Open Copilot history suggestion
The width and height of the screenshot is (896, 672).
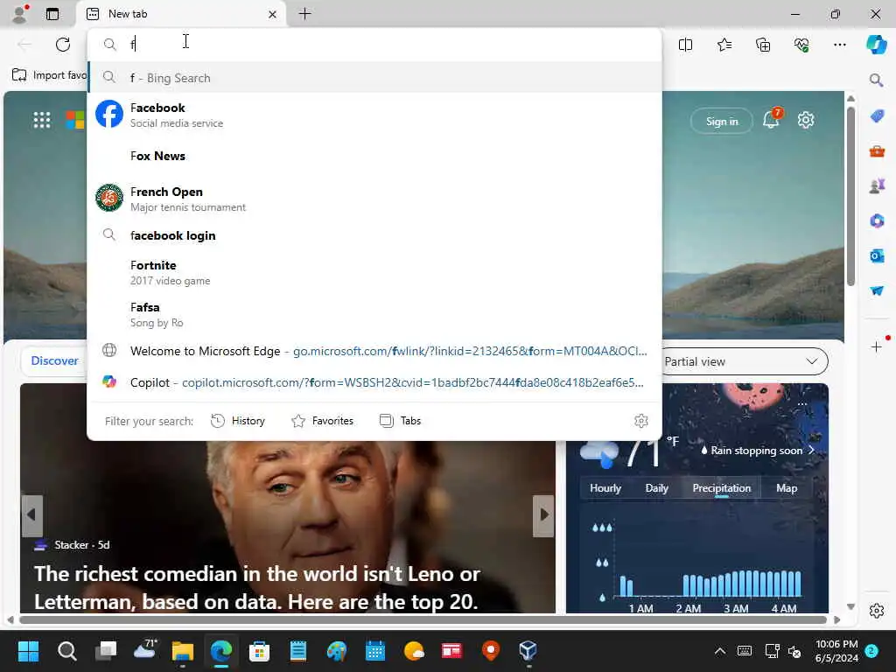pyautogui.click(x=374, y=382)
